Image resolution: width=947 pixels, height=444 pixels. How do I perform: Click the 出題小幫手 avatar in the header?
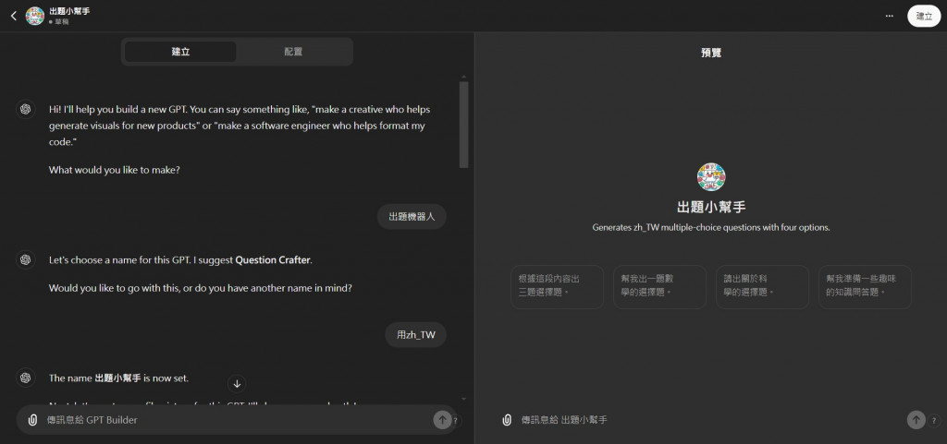click(x=35, y=17)
